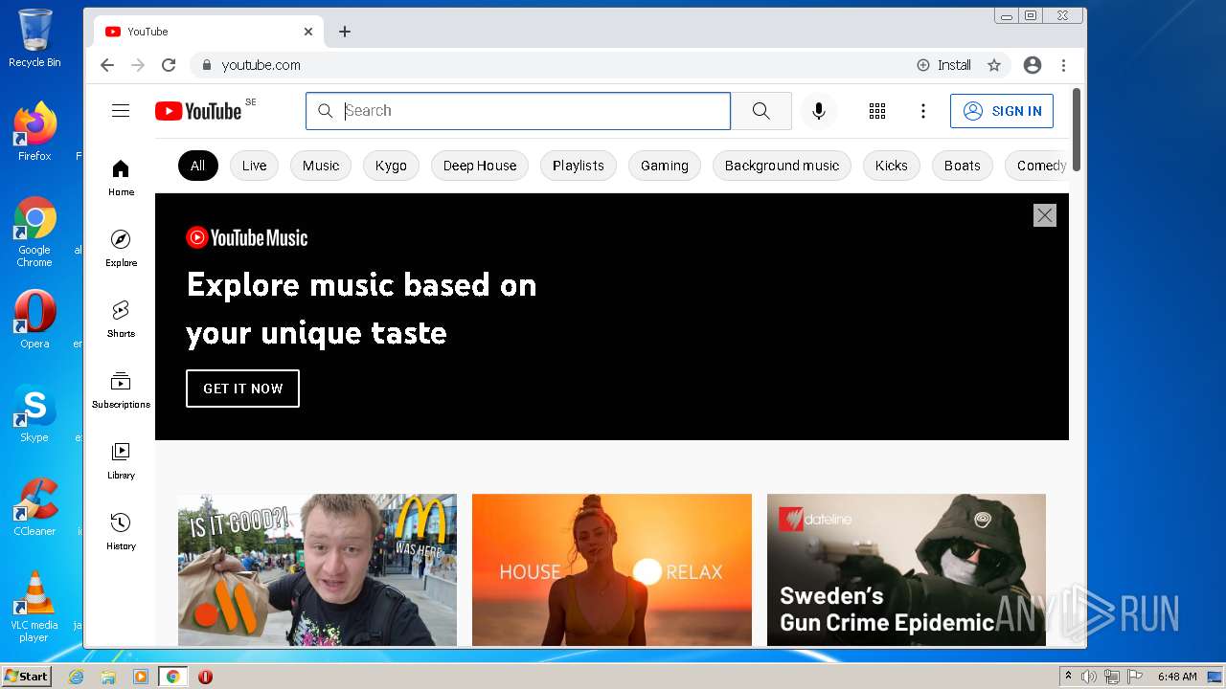Select the Gaming filter chip
This screenshot has width=1226, height=689.
pos(665,166)
